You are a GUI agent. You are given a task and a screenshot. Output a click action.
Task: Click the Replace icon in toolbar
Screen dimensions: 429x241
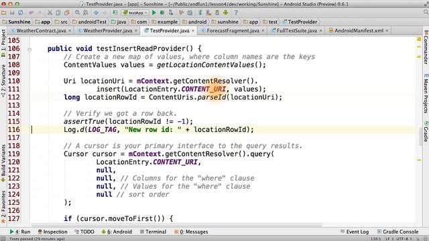86,13
